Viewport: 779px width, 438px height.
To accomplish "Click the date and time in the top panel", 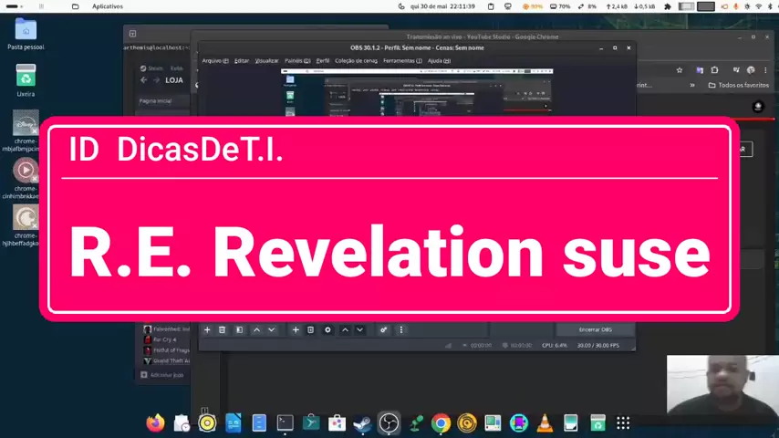I will (x=442, y=6).
